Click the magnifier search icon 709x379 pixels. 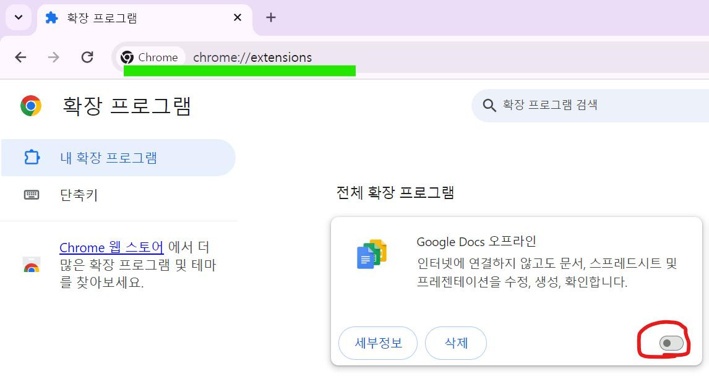[489, 105]
